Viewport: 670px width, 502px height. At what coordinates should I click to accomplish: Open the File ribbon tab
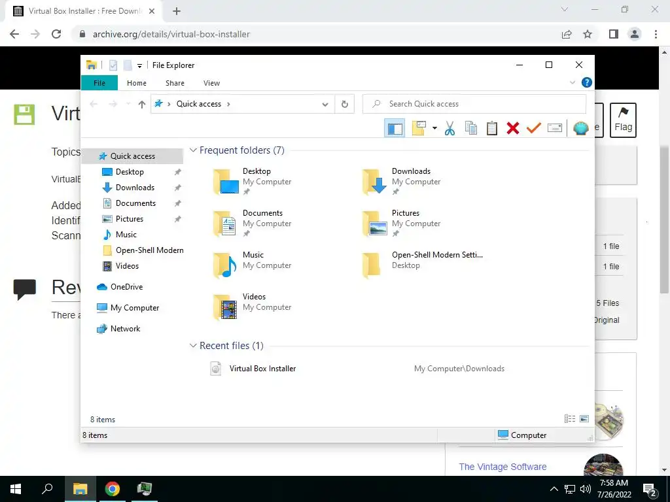99,83
